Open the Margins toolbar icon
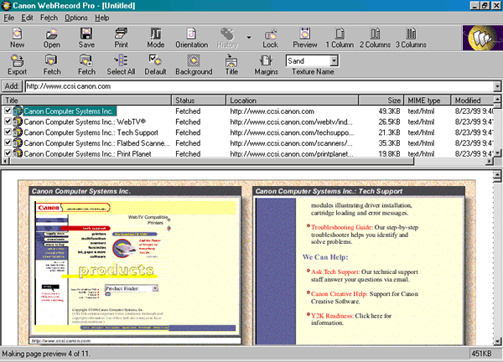The image size is (503, 362). click(266, 65)
